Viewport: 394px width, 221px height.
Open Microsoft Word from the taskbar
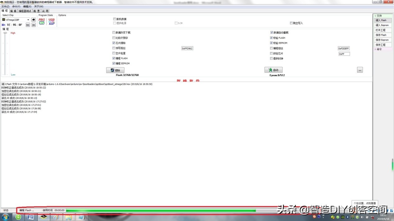click(31, 217)
